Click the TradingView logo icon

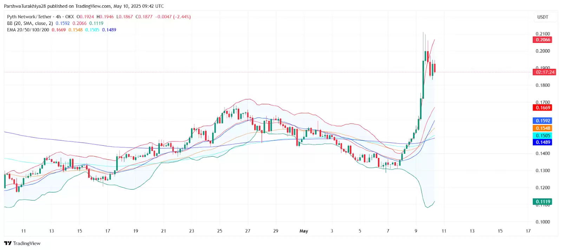[8, 243]
